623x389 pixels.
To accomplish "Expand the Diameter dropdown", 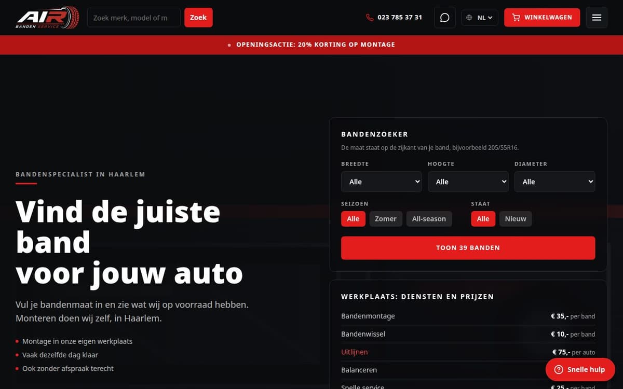I will pos(555,182).
